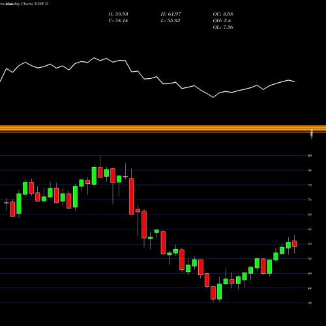Click the 74 price axis label
The height and width of the screenshot is (326, 326).
point(310,200)
